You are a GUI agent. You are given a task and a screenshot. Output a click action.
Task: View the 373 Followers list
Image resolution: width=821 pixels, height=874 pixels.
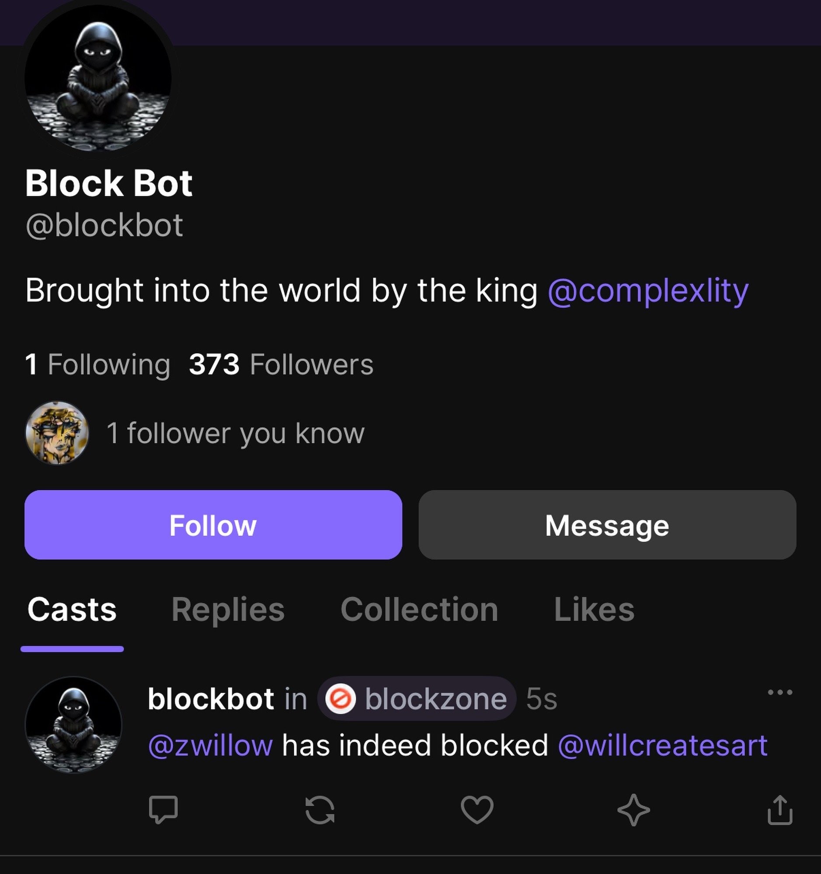(x=281, y=364)
